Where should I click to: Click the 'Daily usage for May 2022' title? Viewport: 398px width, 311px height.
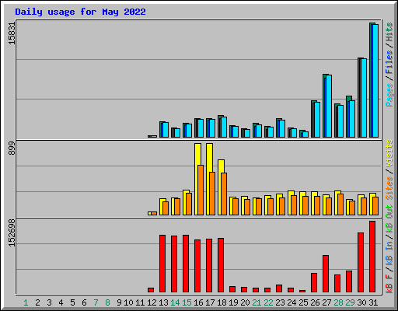click(80, 12)
